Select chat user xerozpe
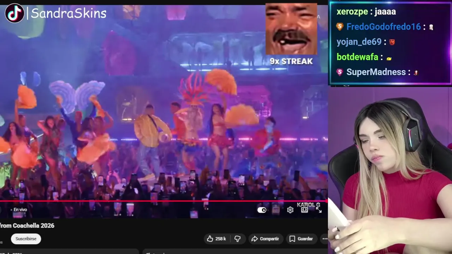 click(352, 12)
